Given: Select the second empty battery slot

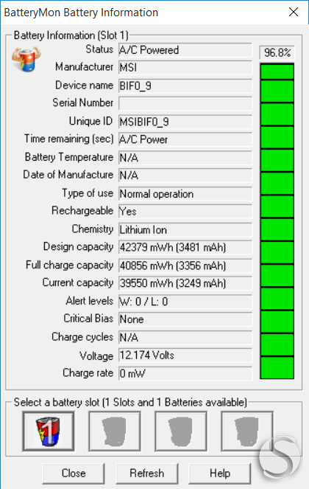Looking at the screenshot, I should click(115, 431).
